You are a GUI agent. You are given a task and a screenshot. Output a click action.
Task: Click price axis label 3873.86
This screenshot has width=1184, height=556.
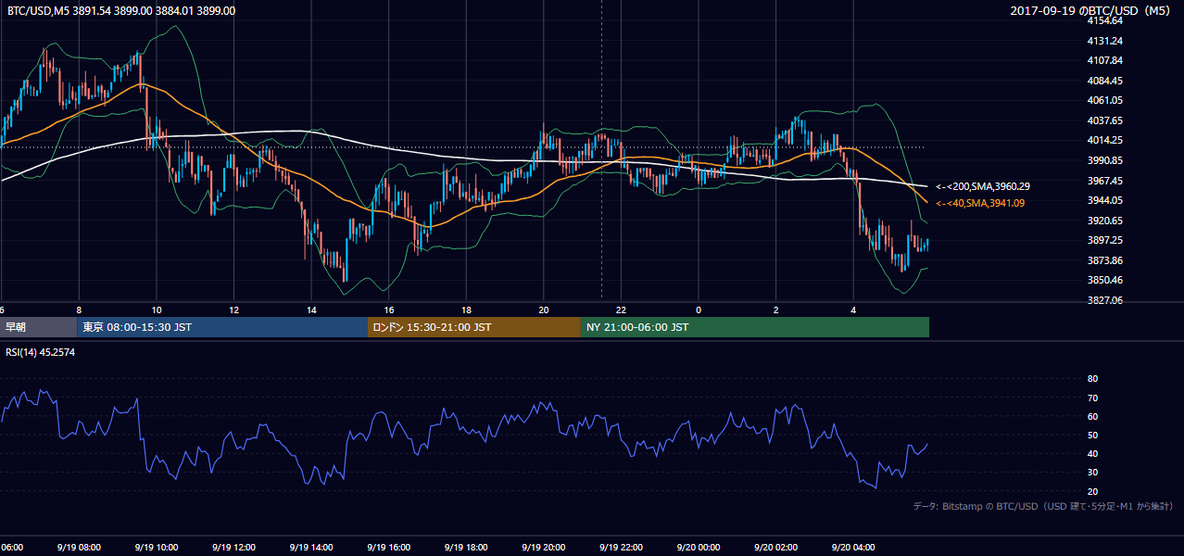pos(1105,260)
